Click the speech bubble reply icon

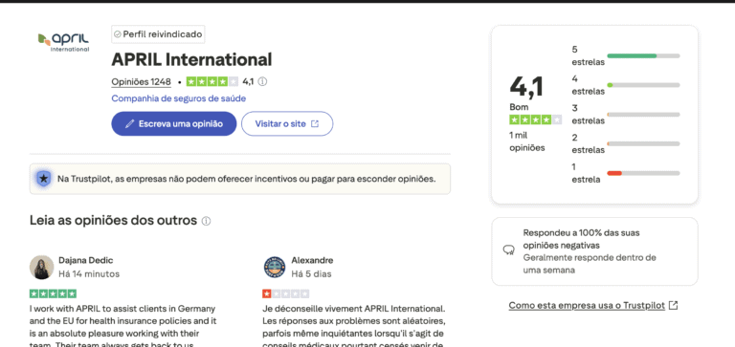pos(508,250)
